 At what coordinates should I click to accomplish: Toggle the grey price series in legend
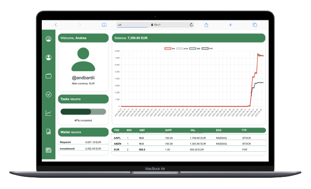point(182,48)
